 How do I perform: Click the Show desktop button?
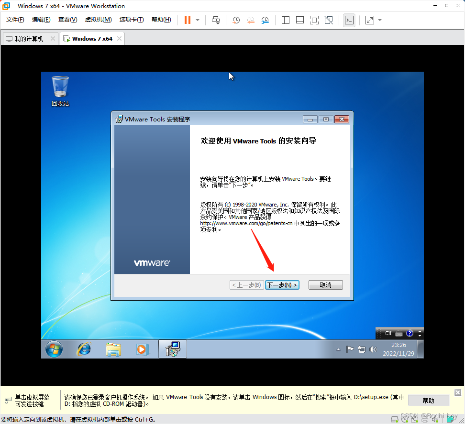pyautogui.click(x=420, y=349)
